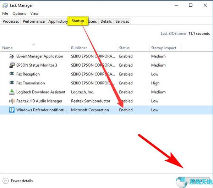
Task: Open the Options menu
Action: pos(19,13)
